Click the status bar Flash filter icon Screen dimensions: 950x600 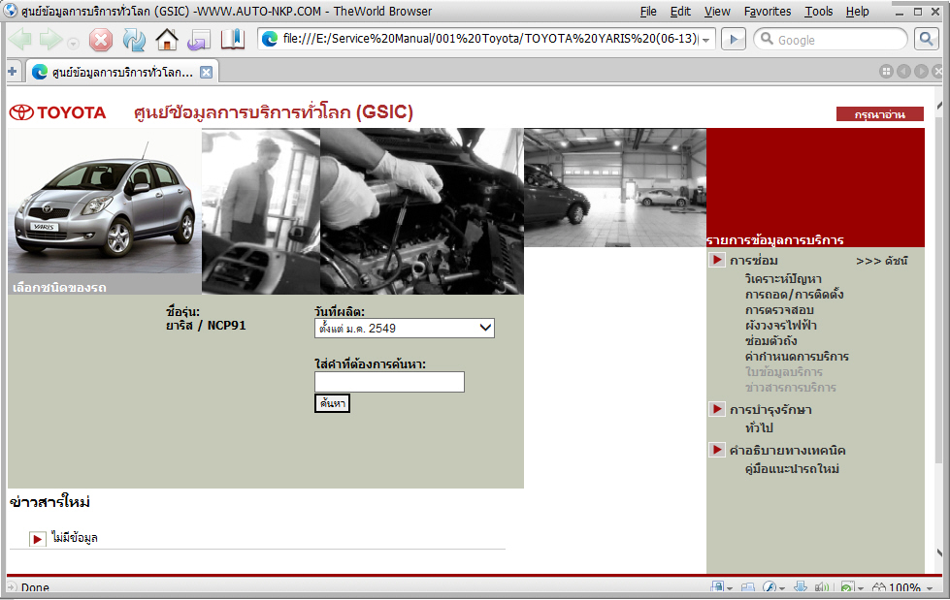[x=769, y=587]
